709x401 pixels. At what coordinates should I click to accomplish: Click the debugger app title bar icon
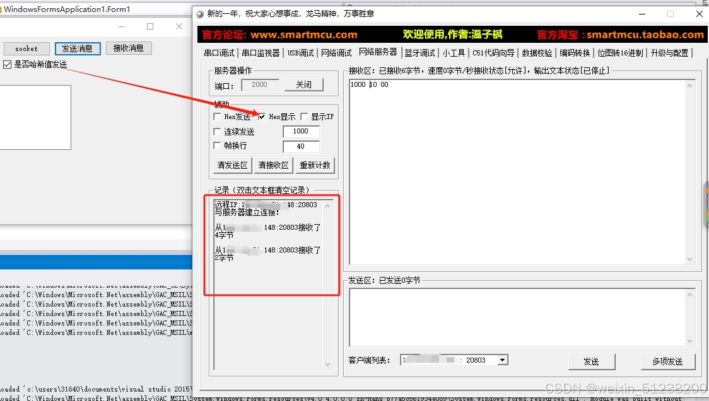click(x=200, y=14)
